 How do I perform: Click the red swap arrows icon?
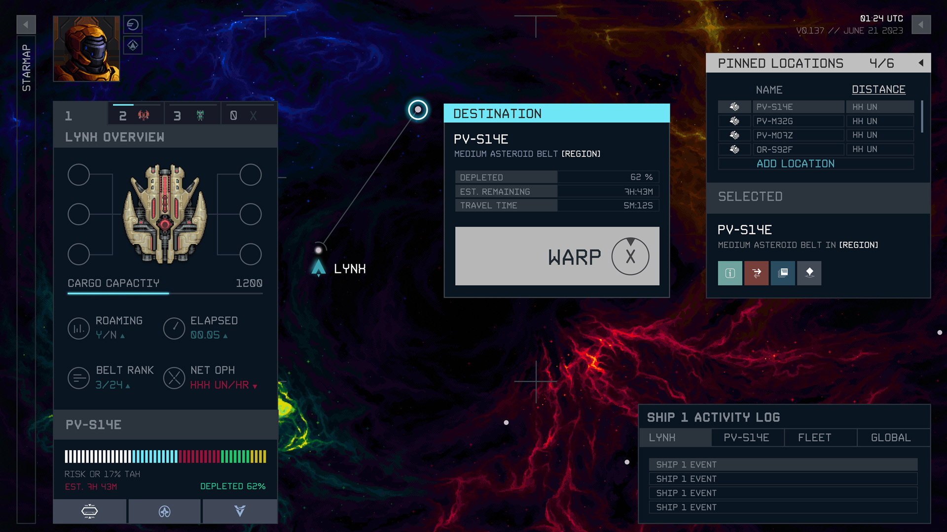pyautogui.click(x=756, y=273)
